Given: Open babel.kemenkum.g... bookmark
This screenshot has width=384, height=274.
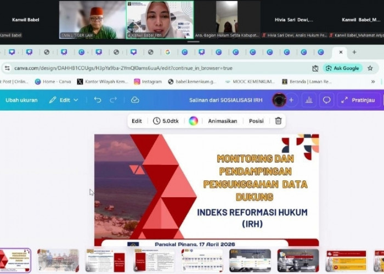Looking at the screenshot, I should (192, 82).
